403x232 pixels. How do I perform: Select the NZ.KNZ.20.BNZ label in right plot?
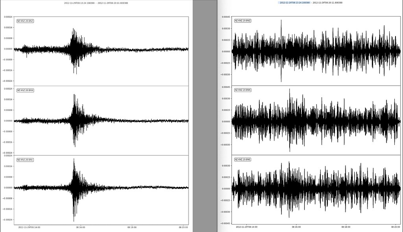pos(242,20)
